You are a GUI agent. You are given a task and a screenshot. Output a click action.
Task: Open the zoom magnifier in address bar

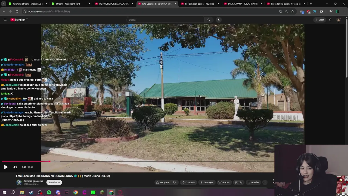287,11
